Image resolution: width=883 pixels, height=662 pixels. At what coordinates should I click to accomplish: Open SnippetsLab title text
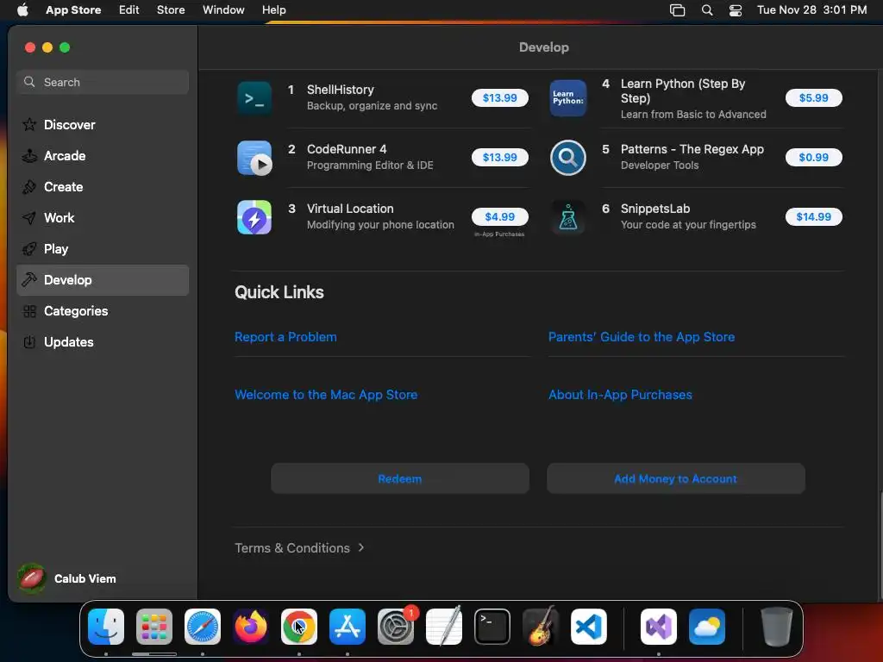pyautogui.click(x=655, y=209)
